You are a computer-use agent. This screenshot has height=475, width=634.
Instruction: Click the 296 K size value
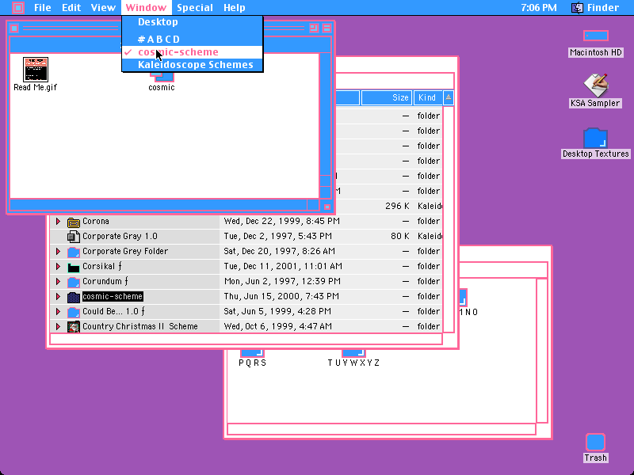pos(398,206)
